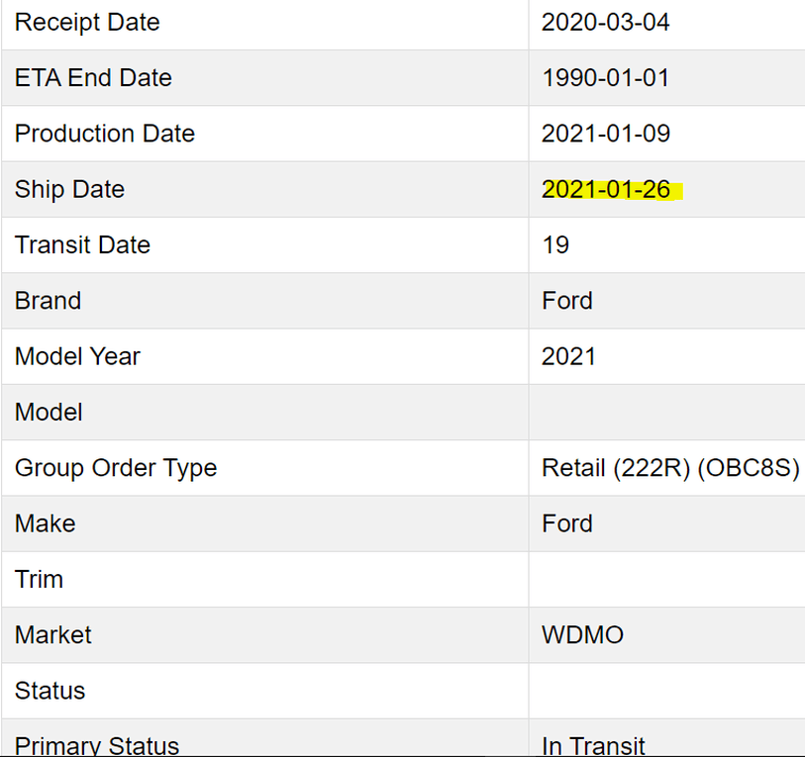This screenshot has width=805, height=757.
Task: Click the Group Order Type label
Action: [x=116, y=468]
